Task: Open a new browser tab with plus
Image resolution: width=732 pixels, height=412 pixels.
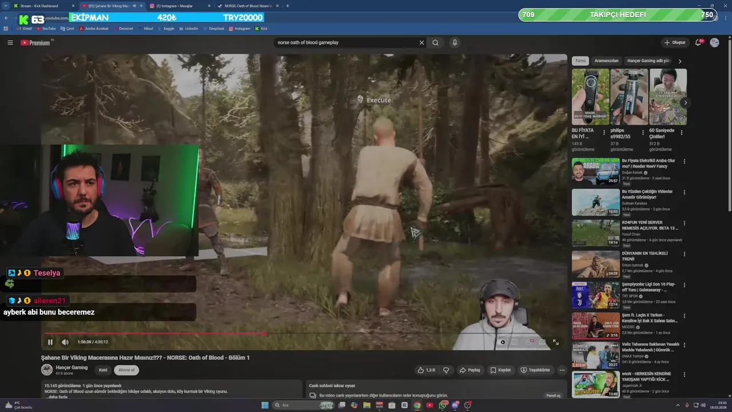Action: tap(288, 6)
